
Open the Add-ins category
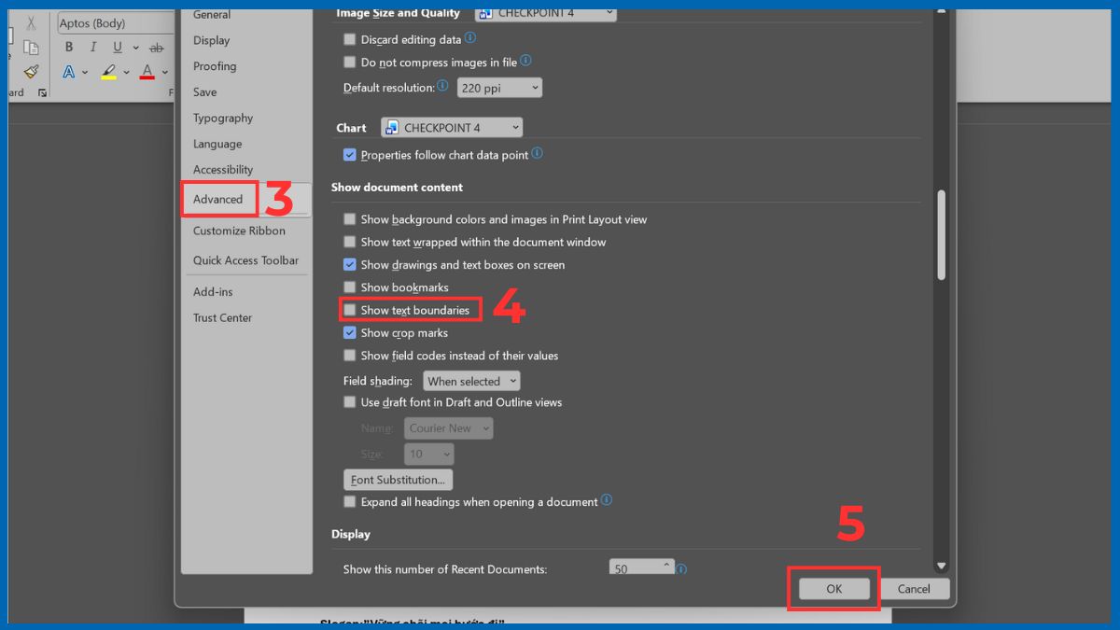pos(213,292)
